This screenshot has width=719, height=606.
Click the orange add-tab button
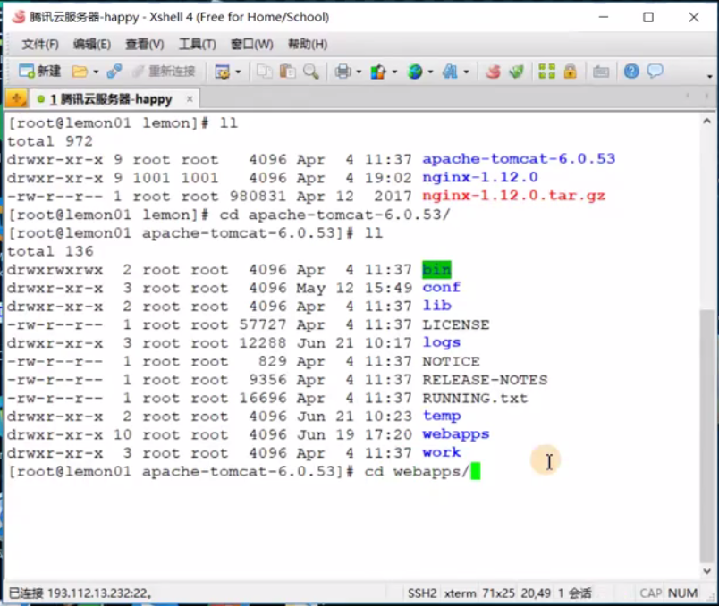[16, 98]
